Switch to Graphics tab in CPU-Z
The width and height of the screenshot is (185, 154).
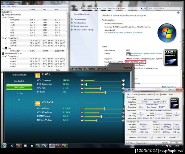click(x=164, y=94)
